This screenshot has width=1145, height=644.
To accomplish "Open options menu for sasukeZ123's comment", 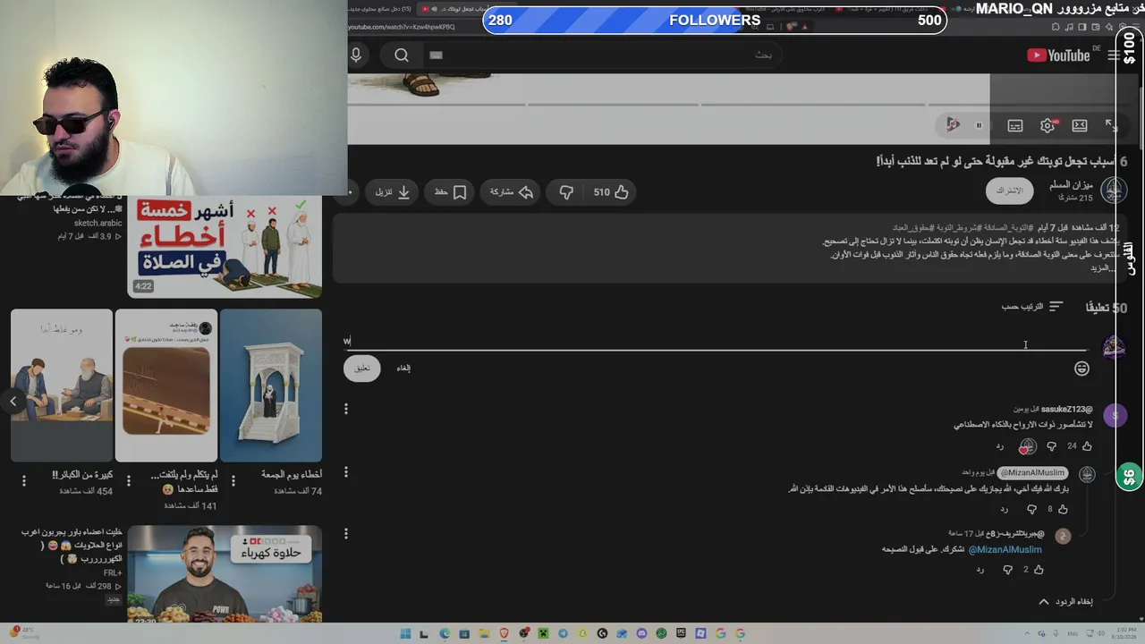I will [x=346, y=409].
